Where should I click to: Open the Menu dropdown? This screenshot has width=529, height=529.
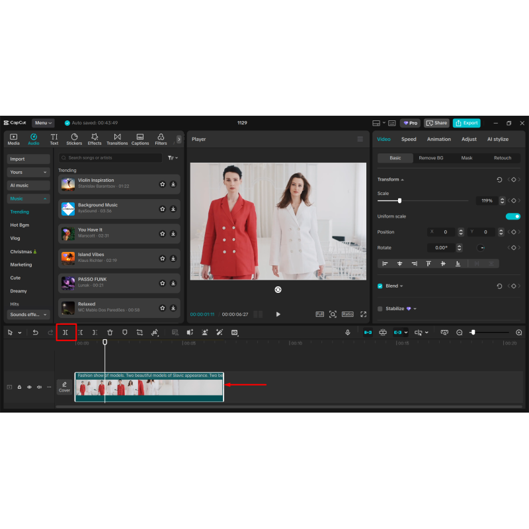pos(43,123)
